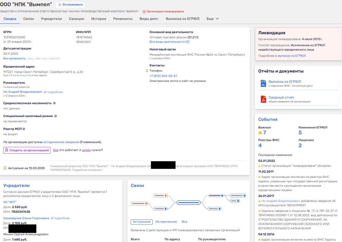Click the red PDF Сводный отчёт icon

click(x=263, y=99)
